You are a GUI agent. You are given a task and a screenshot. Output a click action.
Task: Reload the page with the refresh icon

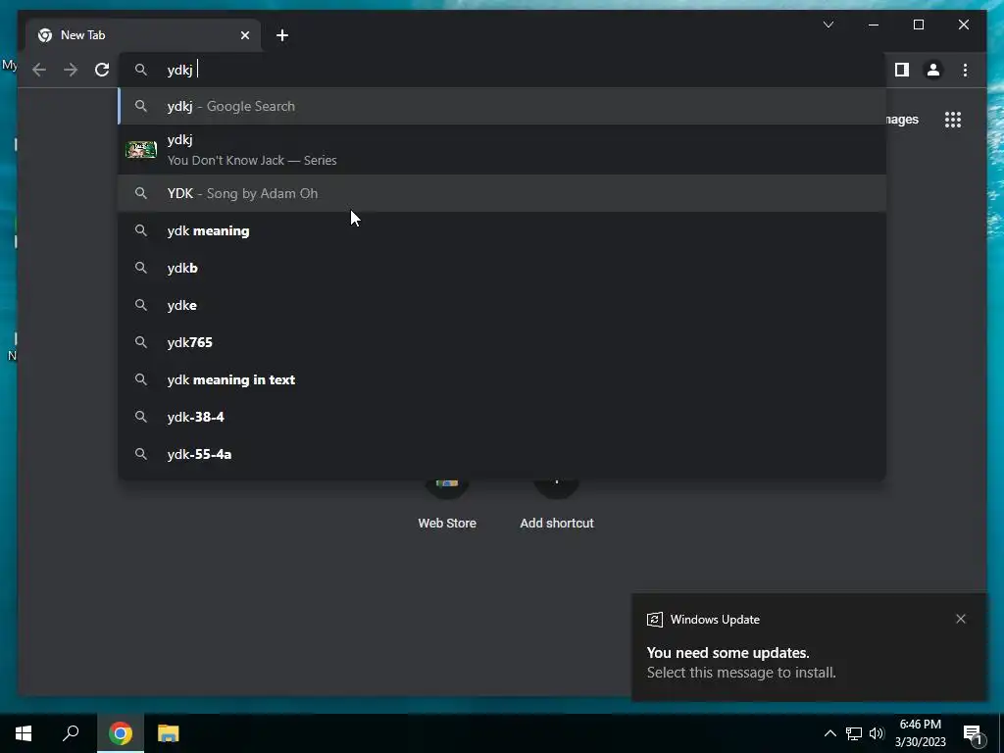pyautogui.click(x=102, y=70)
